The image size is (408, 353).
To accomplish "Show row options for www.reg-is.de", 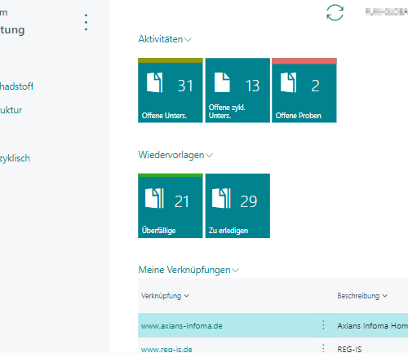I will tap(323, 348).
